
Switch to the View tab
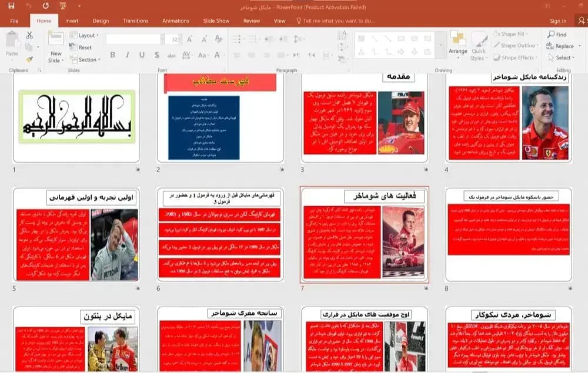click(279, 21)
